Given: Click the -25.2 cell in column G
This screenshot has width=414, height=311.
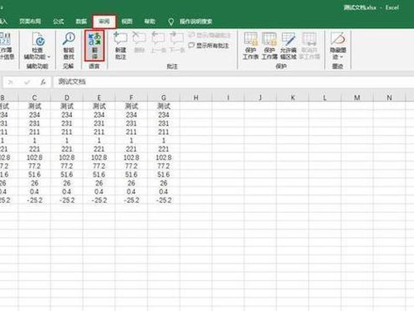Looking at the screenshot, I should [164, 200].
